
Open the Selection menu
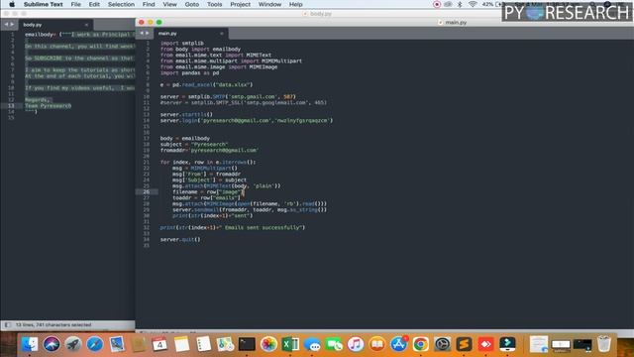(x=121, y=4)
